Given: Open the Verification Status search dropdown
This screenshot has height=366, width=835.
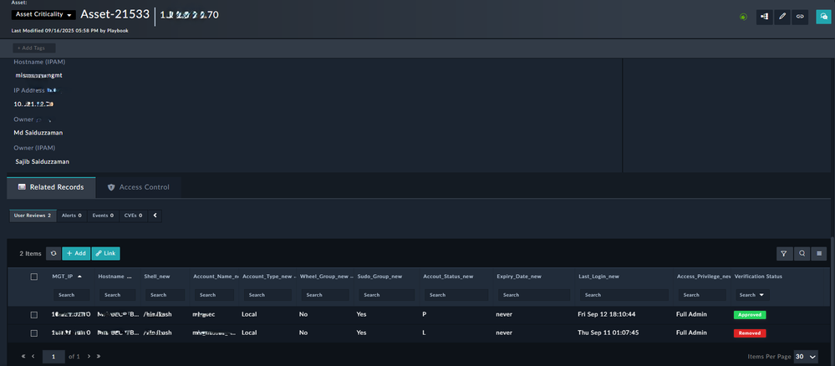Looking at the screenshot, I should 752,295.
